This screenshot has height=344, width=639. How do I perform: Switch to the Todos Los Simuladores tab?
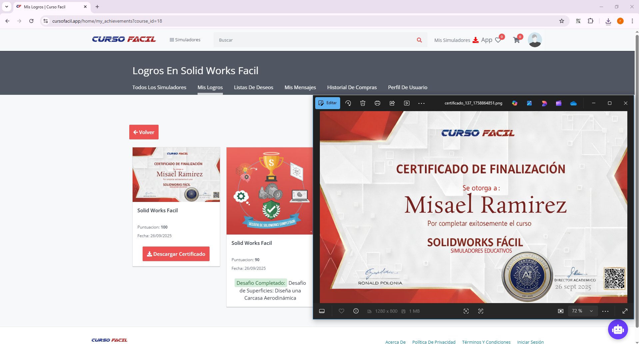click(x=159, y=87)
